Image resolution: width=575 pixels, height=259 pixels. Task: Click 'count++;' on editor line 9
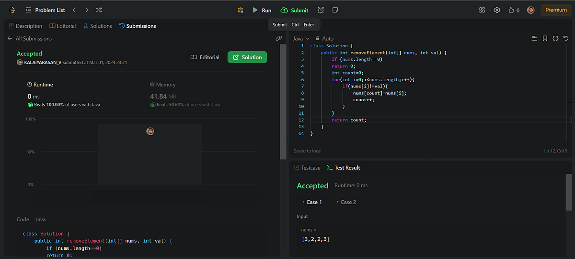point(363,100)
